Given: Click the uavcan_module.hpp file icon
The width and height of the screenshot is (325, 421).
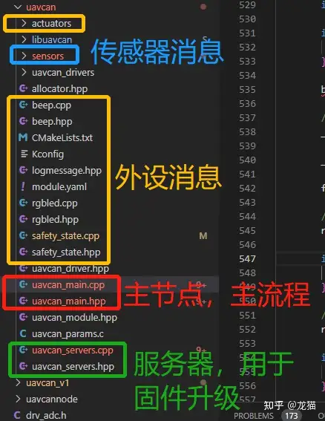Looking at the screenshot, I should [23, 317].
